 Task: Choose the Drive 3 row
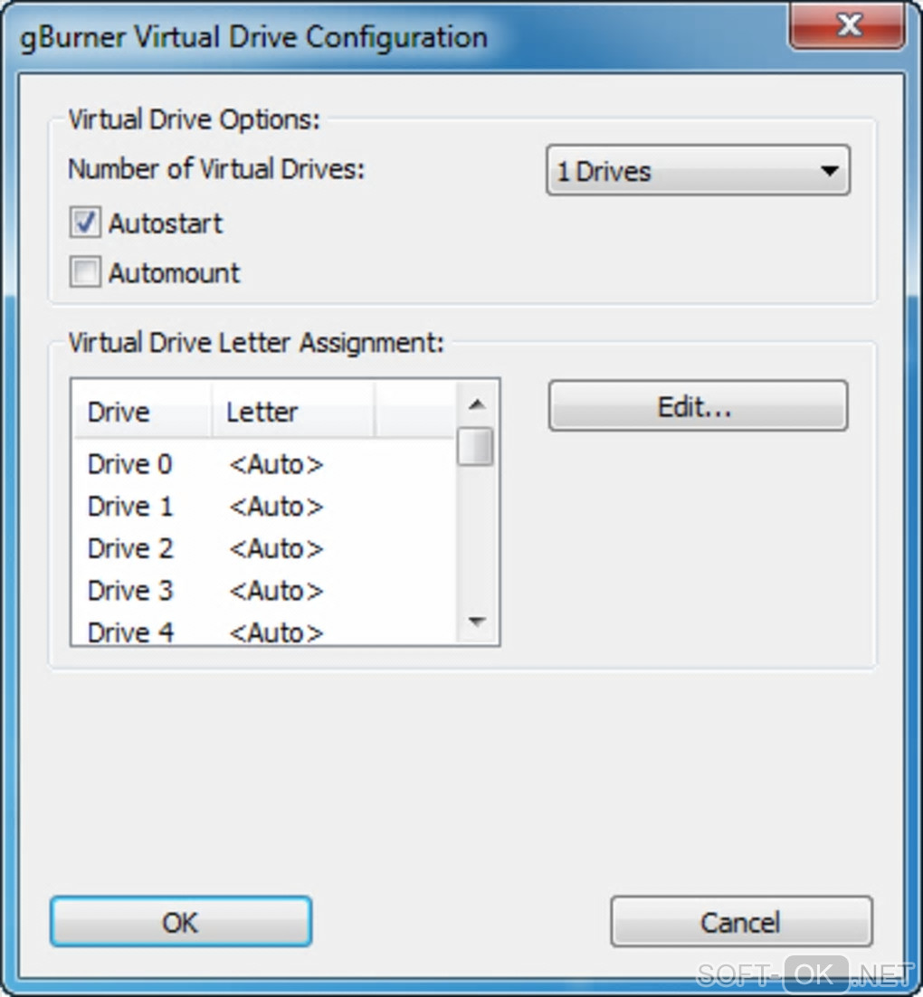[129, 591]
